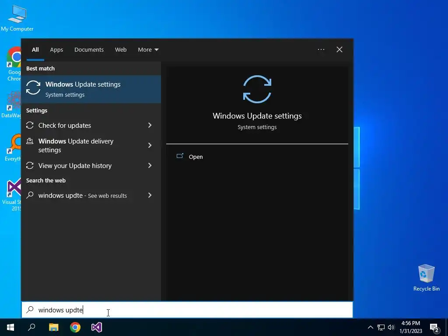Click the network icon in tray
Screen dimensions: 448x336
pyautogui.click(x=381, y=327)
